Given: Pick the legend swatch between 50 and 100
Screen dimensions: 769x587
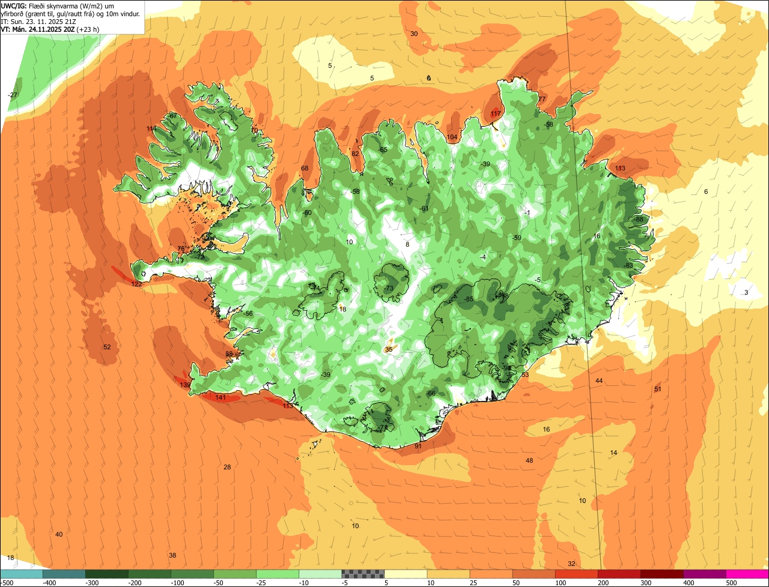Looking at the screenshot, I should pos(534,574).
